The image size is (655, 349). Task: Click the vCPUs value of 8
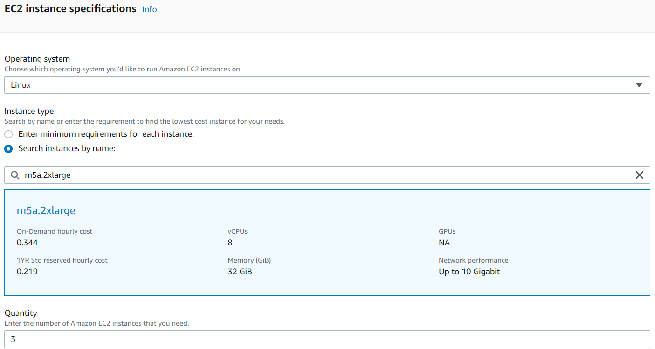[x=229, y=242]
